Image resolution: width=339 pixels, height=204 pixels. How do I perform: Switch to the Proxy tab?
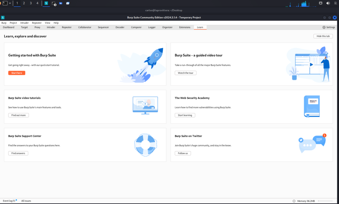point(37,27)
